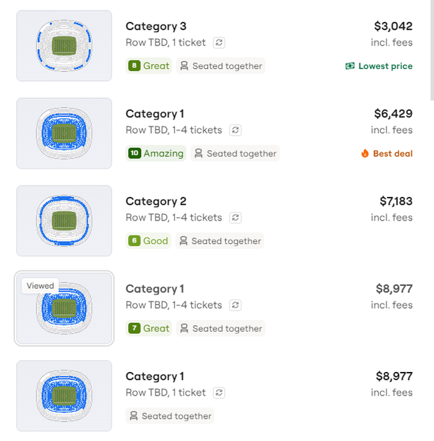
Task: Select the 8 Great rating badge
Action: pos(149,66)
